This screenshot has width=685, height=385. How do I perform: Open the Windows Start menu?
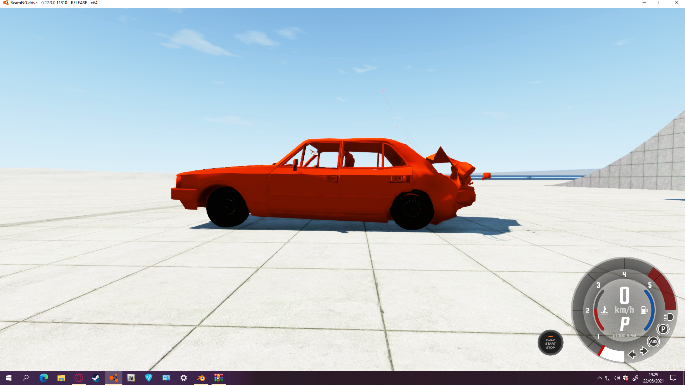[x=9, y=378]
